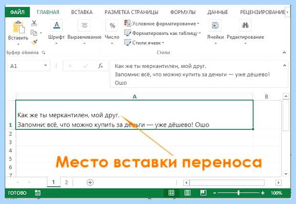Confirm entry with the checkmark formula bar icon
296x204 pixels.
coord(85,66)
